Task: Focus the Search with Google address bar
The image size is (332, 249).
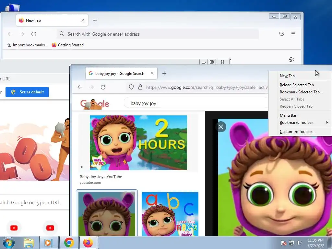Action: pyautogui.click(x=158, y=34)
